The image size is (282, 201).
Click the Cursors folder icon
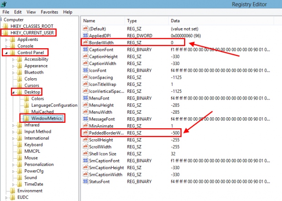[20, 85]
